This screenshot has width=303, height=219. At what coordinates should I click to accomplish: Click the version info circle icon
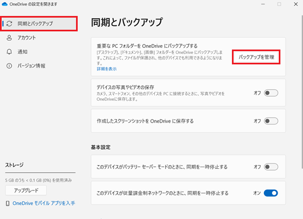9,66
